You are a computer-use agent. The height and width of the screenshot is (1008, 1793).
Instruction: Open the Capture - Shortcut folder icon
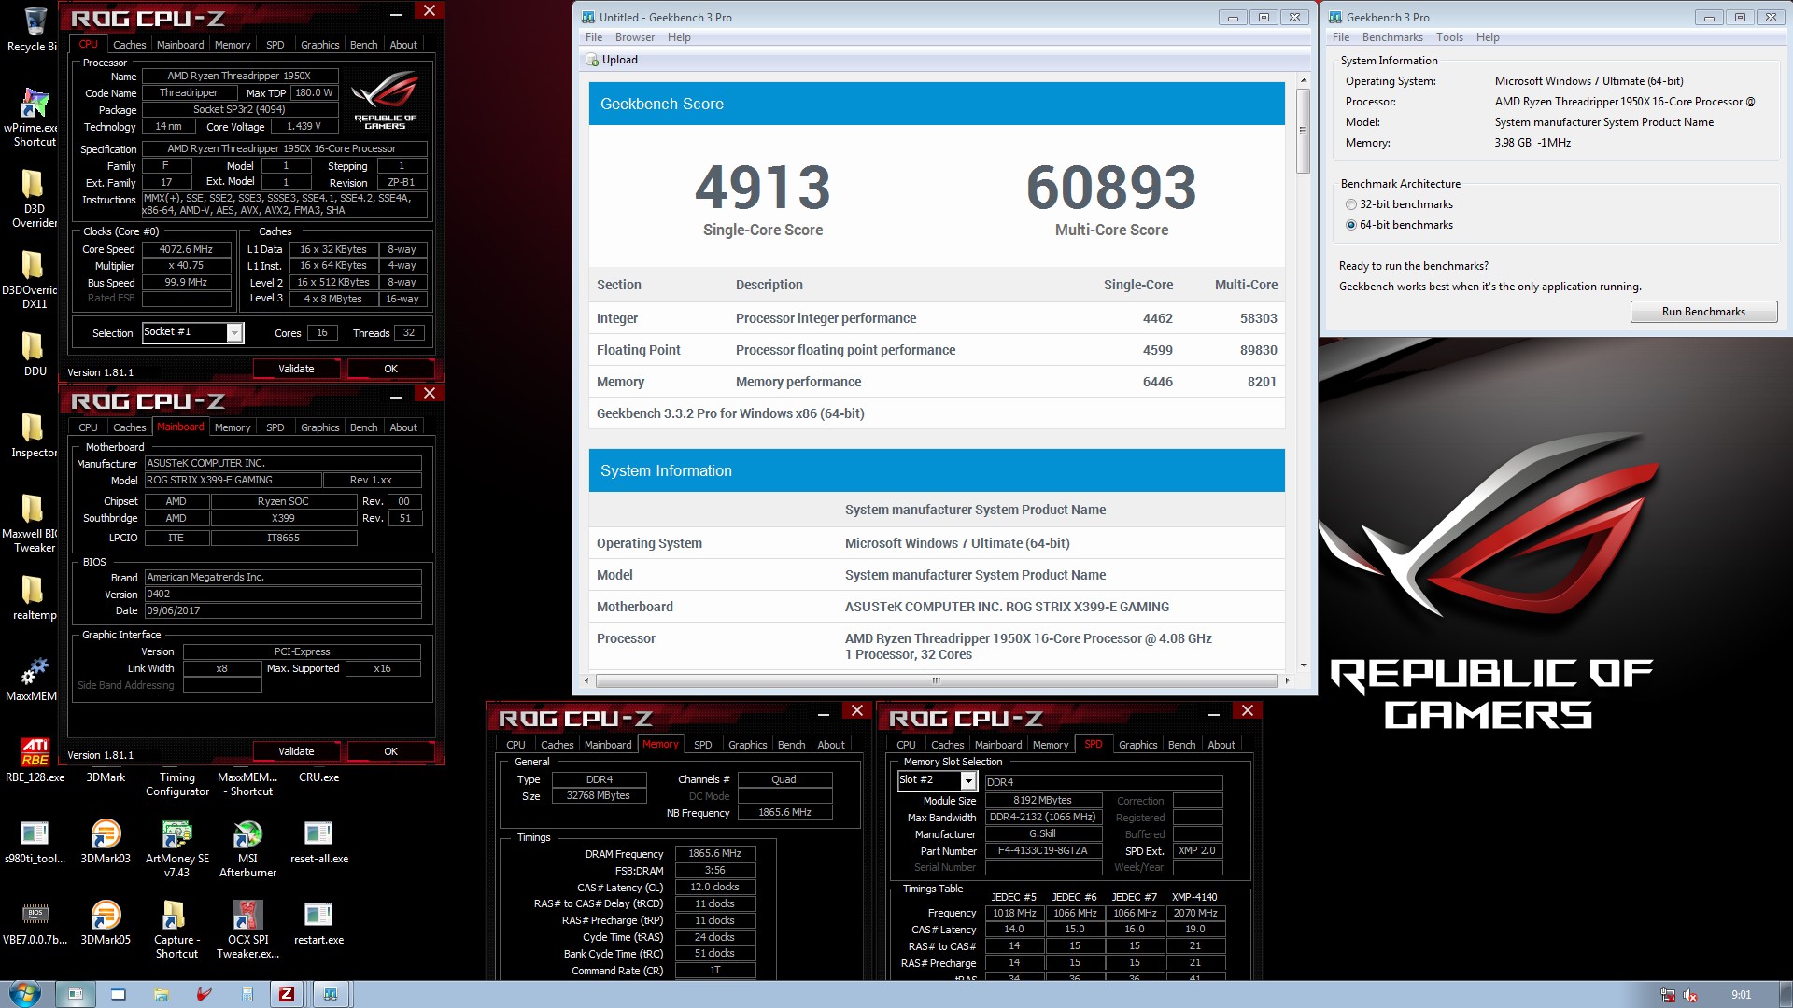174,915
